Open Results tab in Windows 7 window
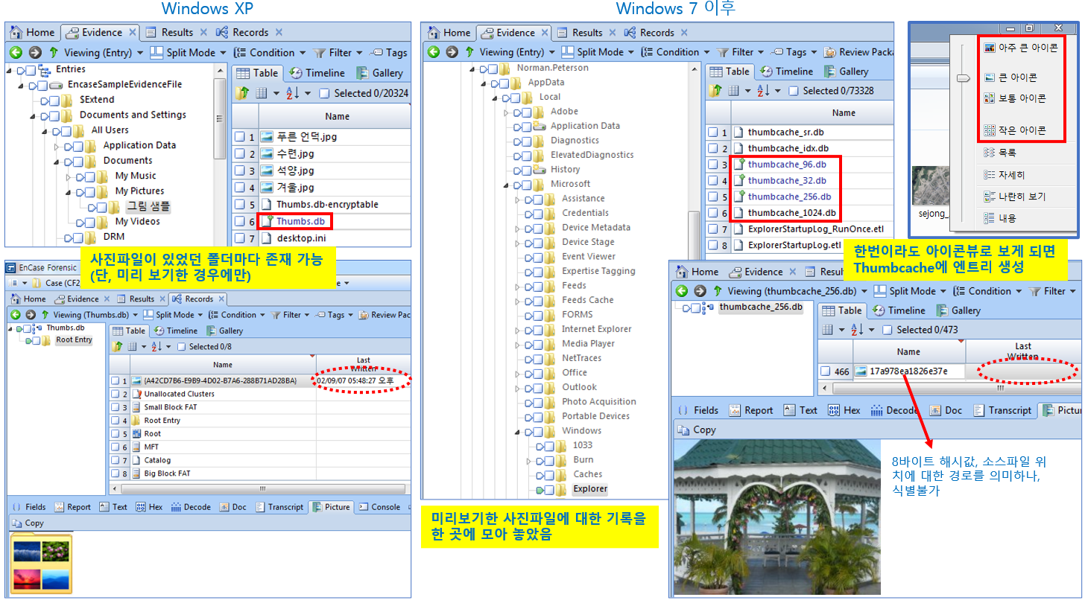The height and width of the screenshot is (603, 1085). coord(580,33)
